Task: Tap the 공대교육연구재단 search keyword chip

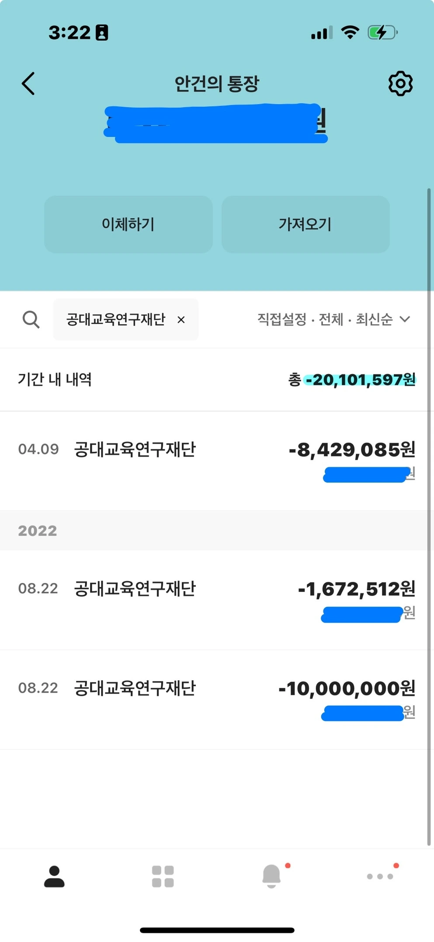Action: click(x=126, y=320)
